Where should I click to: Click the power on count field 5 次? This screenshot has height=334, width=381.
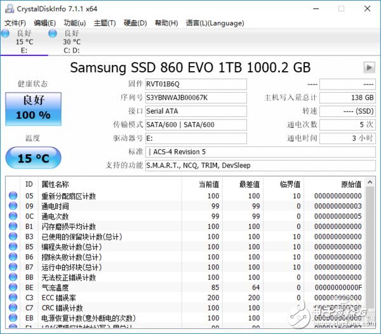point(347,125)
